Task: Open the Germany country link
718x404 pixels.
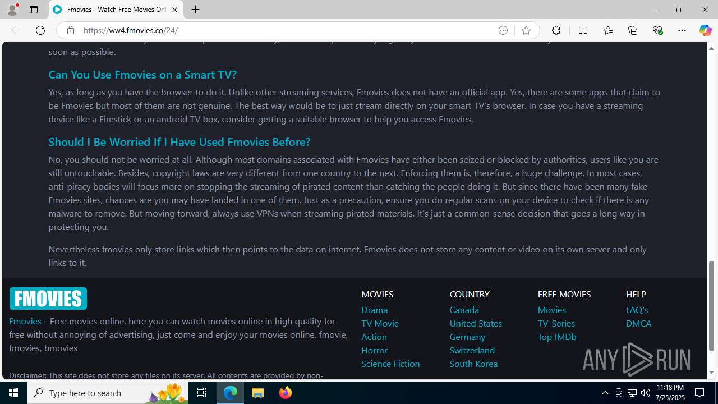Action: coord(467,337)
